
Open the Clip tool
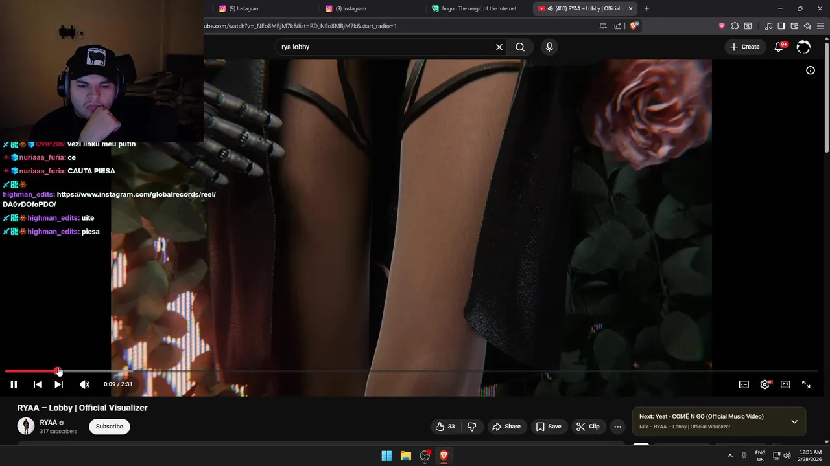(588, 427)
